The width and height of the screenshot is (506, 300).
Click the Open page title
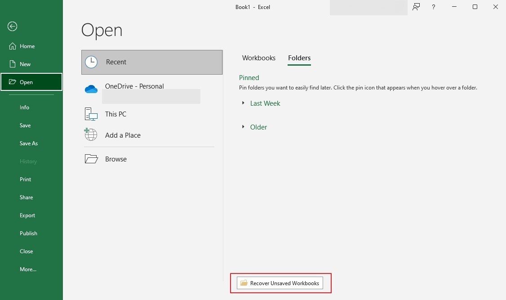(102, 31)
